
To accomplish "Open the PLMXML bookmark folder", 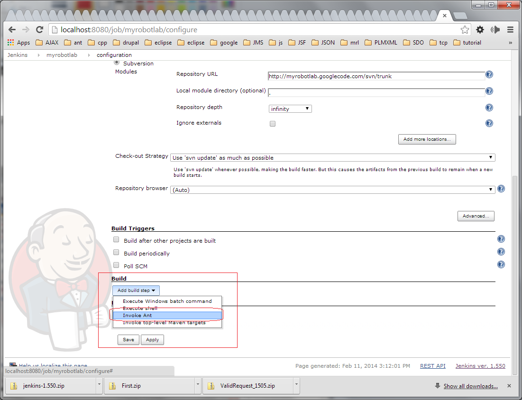I will (x=381, y=43).
